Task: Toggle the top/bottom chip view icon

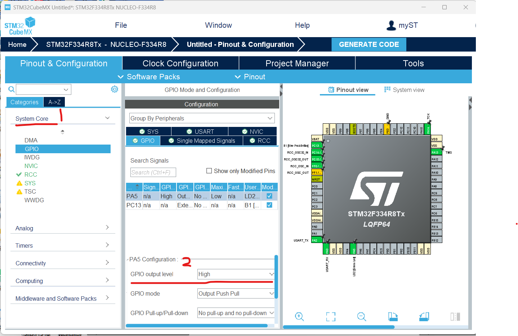Action: pos(455,317)
